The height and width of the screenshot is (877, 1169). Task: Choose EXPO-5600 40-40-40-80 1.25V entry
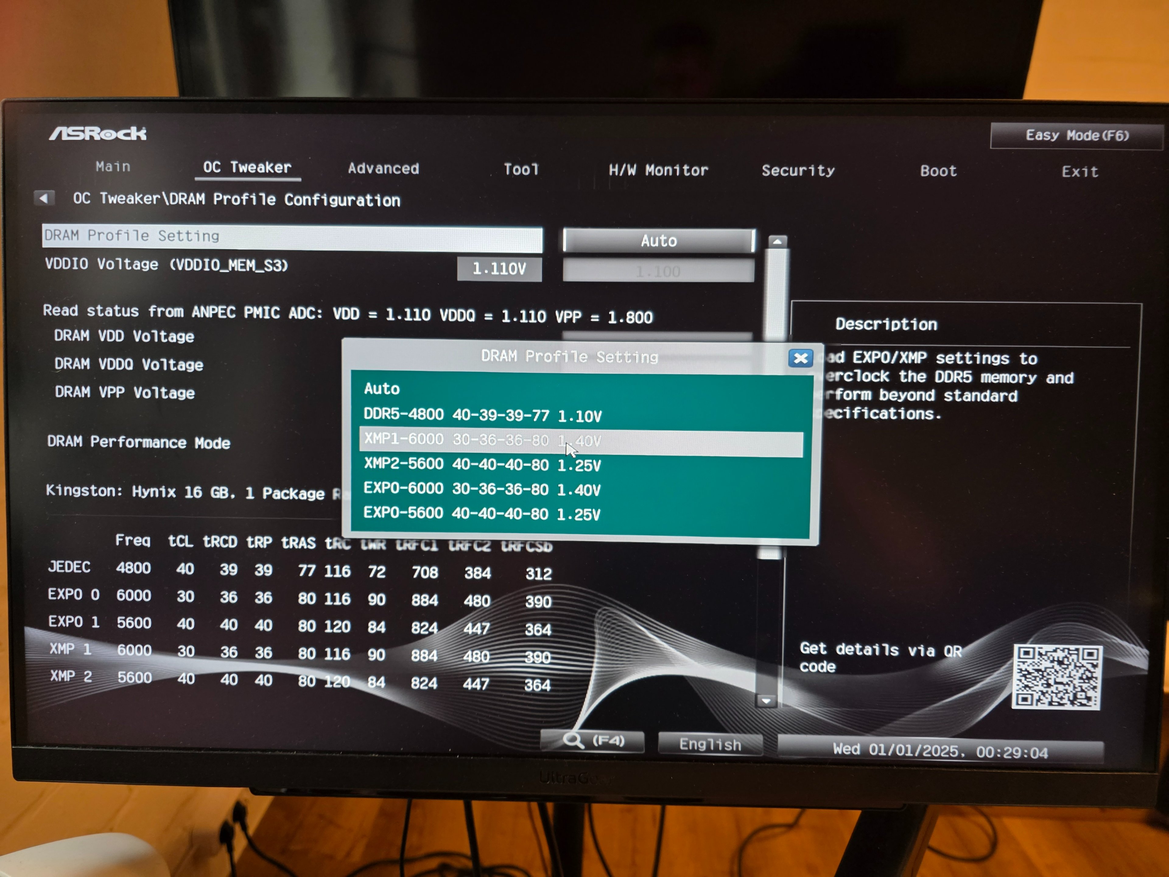tap(482, 514)
